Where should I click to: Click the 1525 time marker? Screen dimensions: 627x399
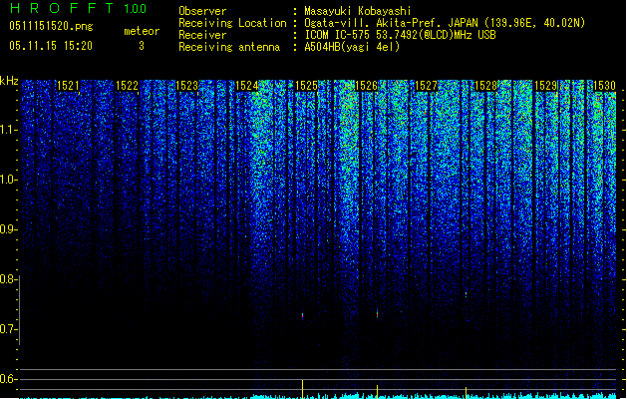tap(307, 86)
